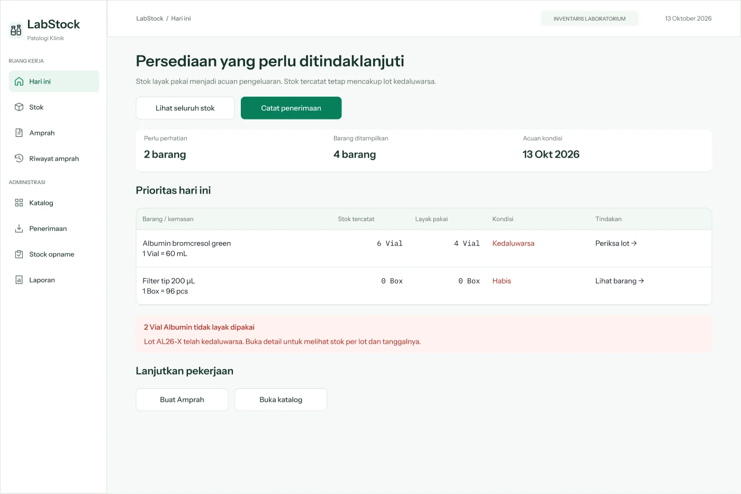Click the Buka katalog button
Viewport: 741px width, 494px height.
point(281,400)
